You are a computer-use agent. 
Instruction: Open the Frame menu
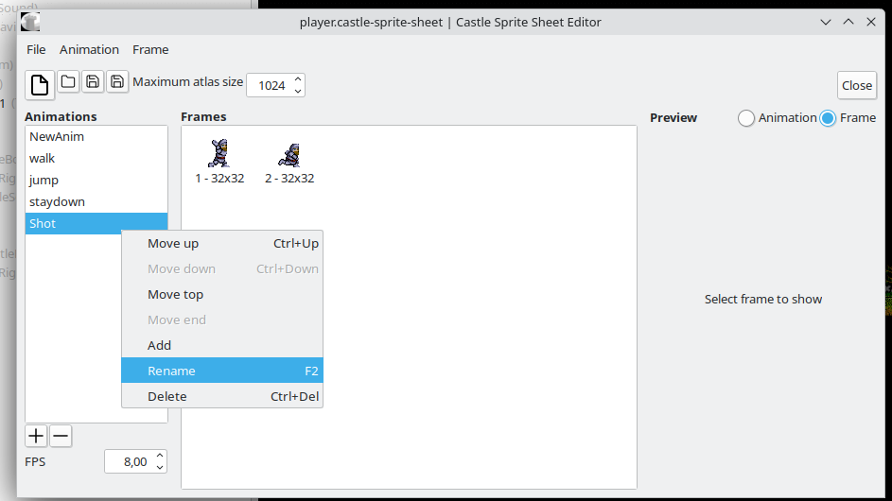point(150,49)
